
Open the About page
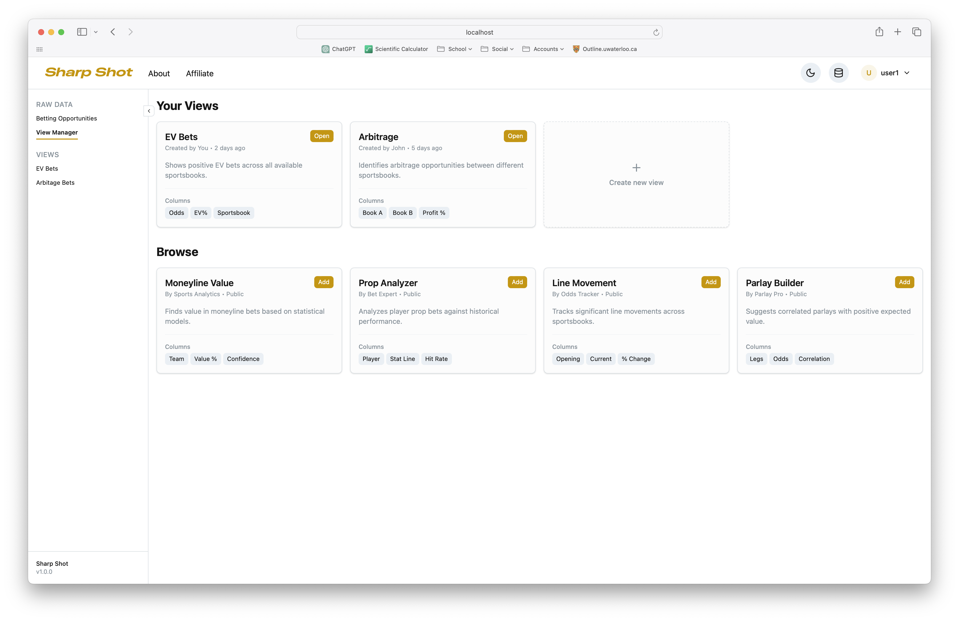(159, 73)
